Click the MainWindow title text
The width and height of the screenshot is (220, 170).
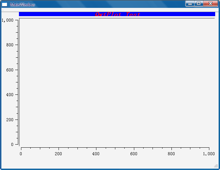(23, 5)
